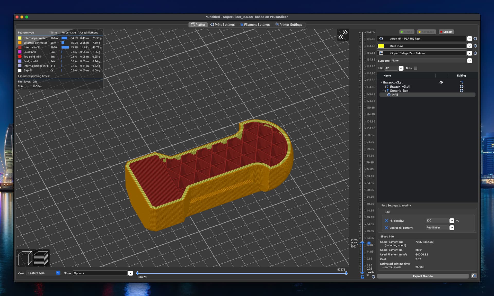Go to the Filament Settings tab
The image size is (494, 296).
[255, 25]
